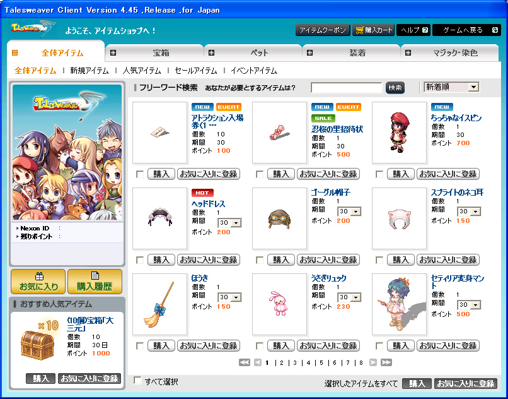508x399 pixels.
Task: Check the box for ちっちゃなイスピン
Action: 379,174
